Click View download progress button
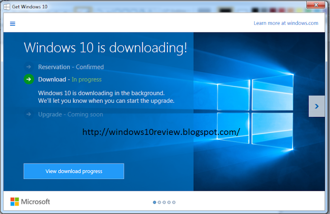330x214 pixels. [x=74, y=171]
